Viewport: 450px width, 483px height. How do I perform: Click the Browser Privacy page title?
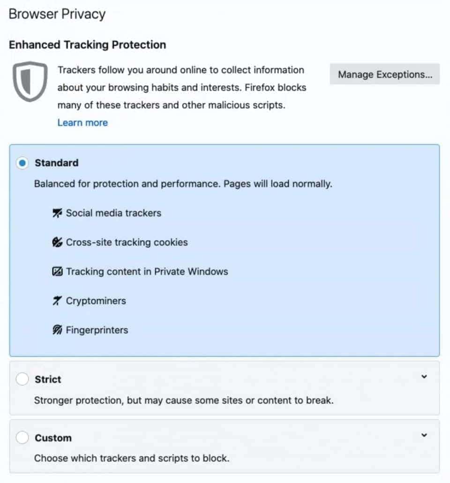point(57,14)
